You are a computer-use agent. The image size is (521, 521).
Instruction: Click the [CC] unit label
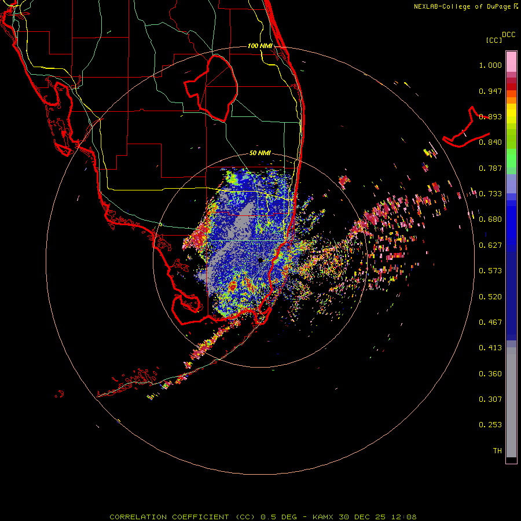494,40
